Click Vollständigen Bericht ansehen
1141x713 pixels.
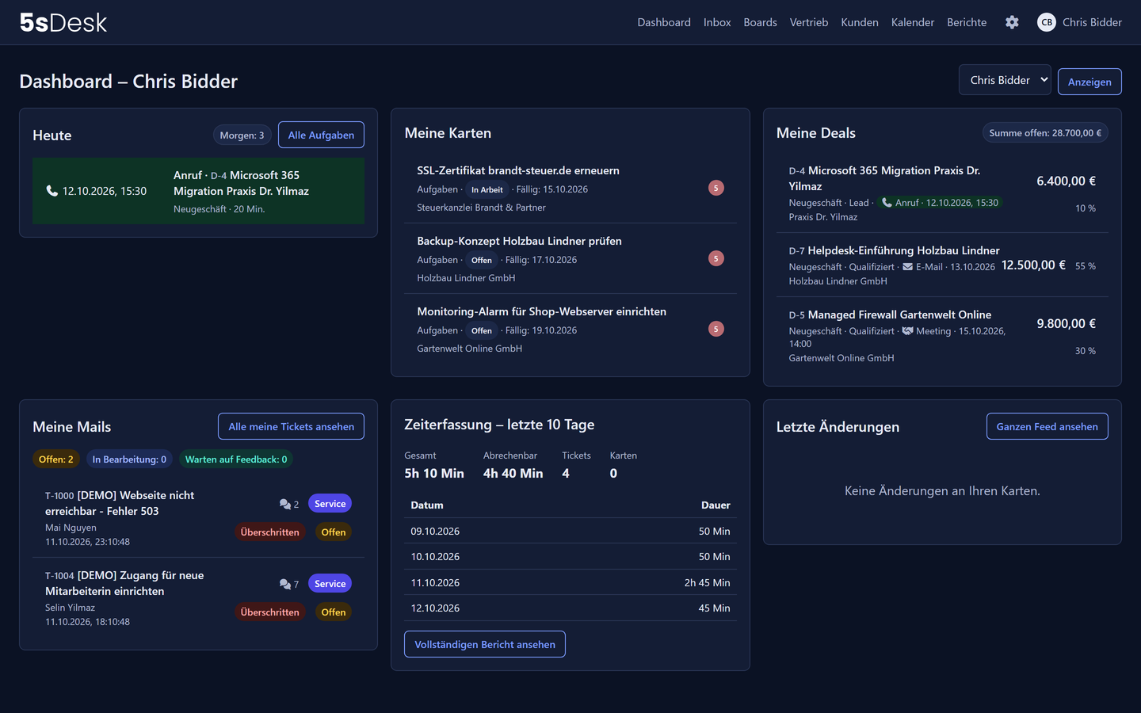coord(485,644)
